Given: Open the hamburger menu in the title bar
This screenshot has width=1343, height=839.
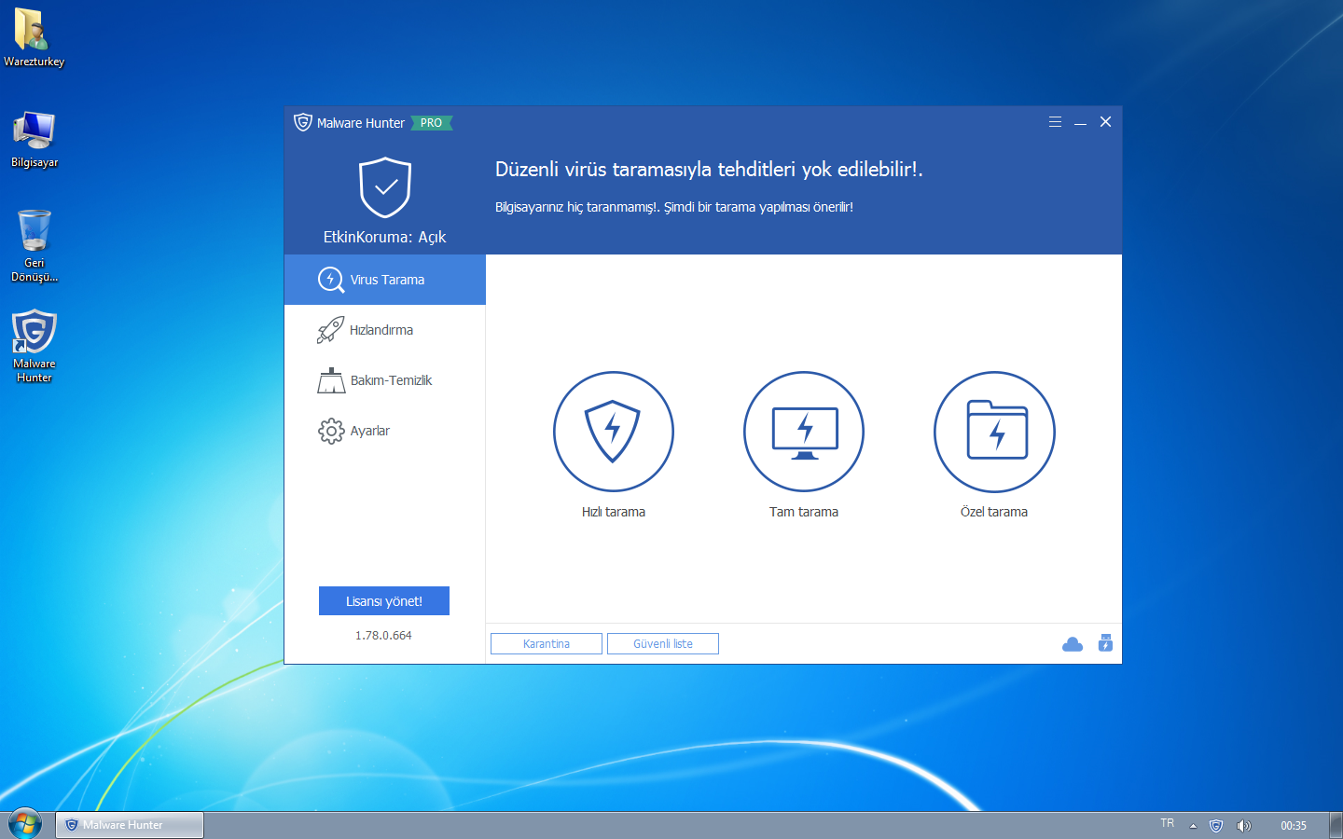Looking at the screenshot, I should tap(1055, 122).
